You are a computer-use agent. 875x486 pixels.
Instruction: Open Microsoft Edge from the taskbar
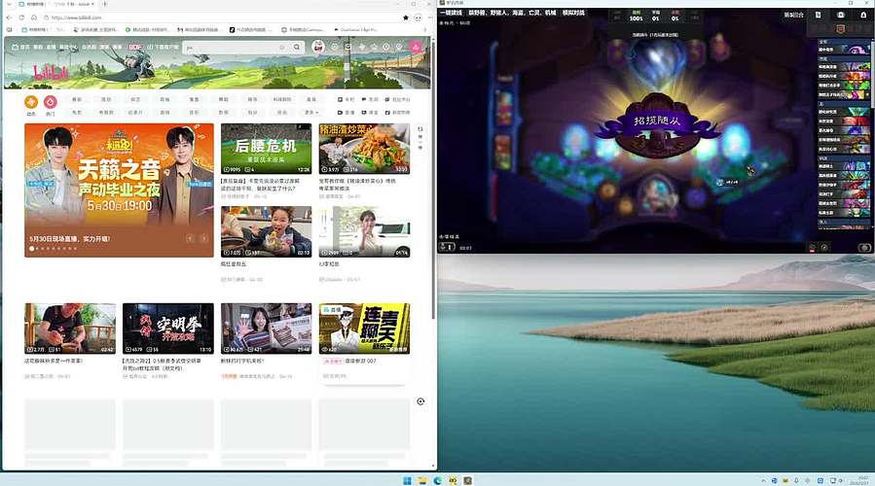[x=438, y=480]
